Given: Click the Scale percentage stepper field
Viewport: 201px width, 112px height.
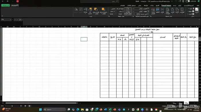Looking at the screenshot, I should [x=137, y=14].
